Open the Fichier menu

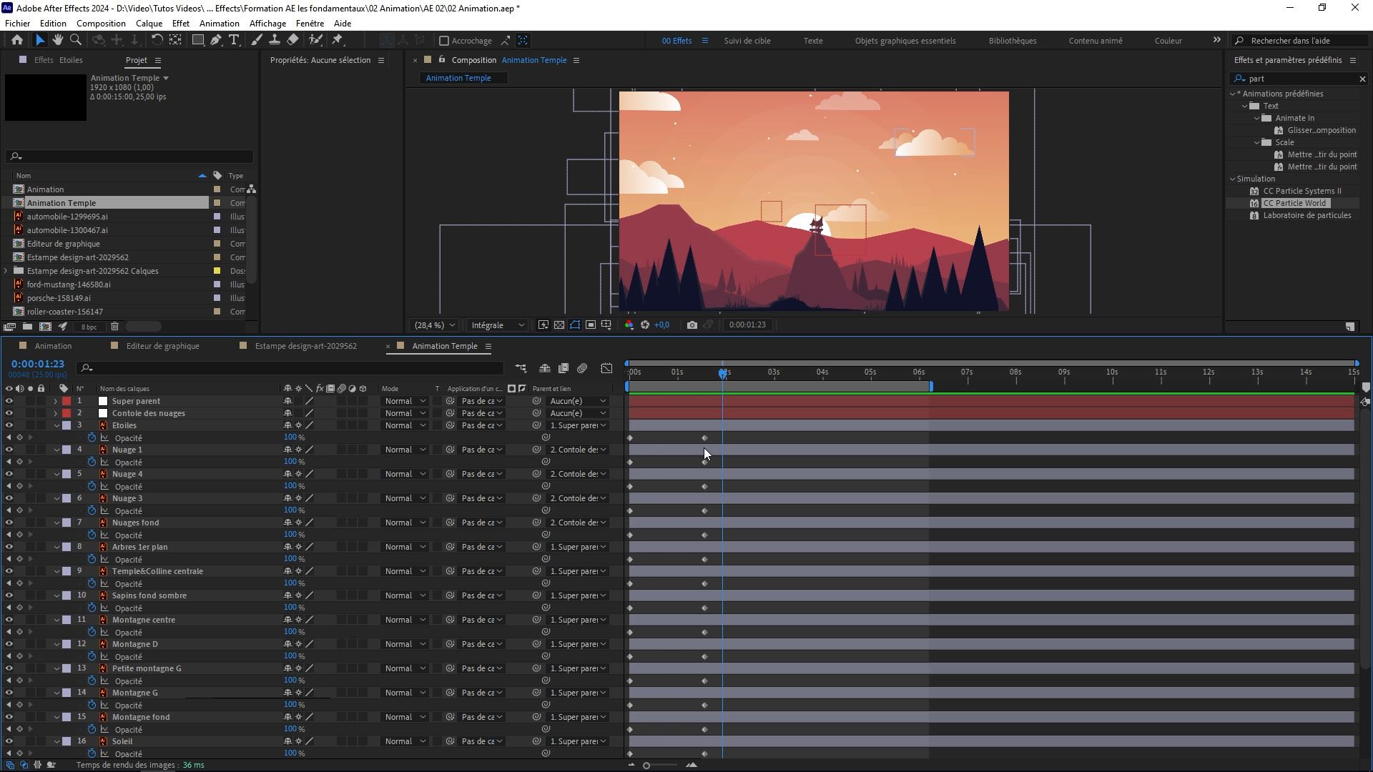coord(18,23)
